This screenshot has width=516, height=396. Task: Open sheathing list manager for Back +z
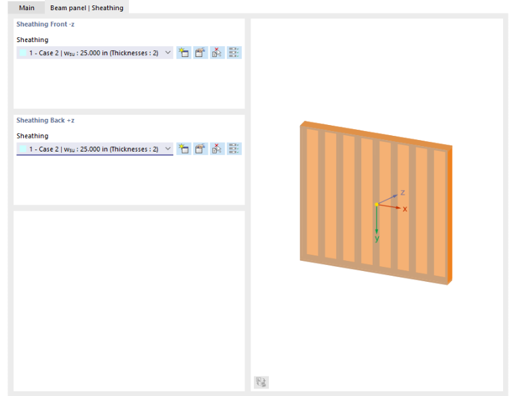point(234,149)
